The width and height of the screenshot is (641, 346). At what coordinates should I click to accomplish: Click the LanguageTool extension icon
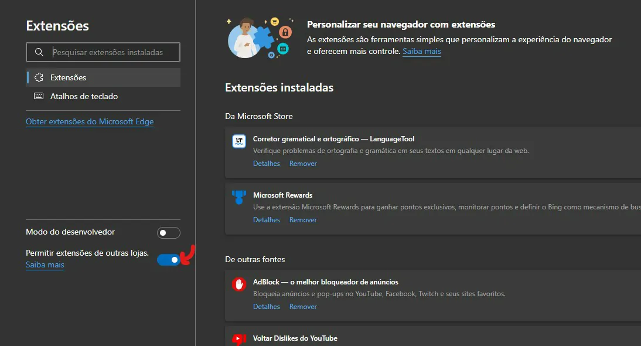coord(239,141)
